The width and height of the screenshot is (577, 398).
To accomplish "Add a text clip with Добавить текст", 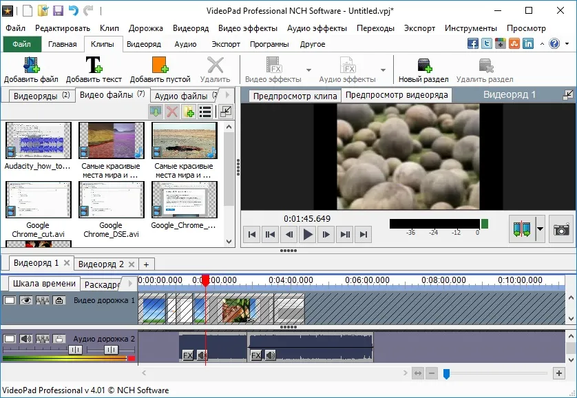I will [x=94, y=65].
